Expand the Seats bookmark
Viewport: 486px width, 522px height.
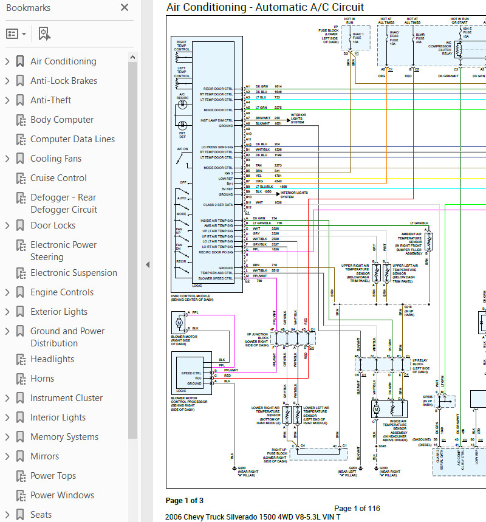tap(7, 515)
